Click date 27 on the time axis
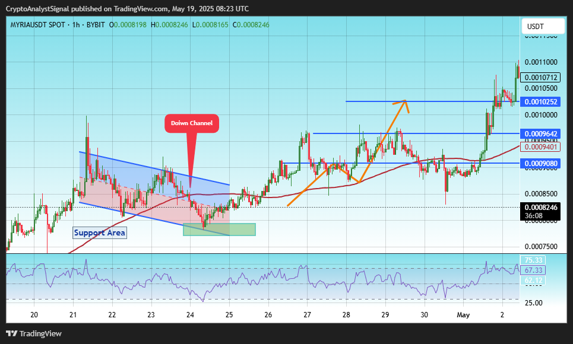Viewport: 573px width, 344px height. (307, 315)
